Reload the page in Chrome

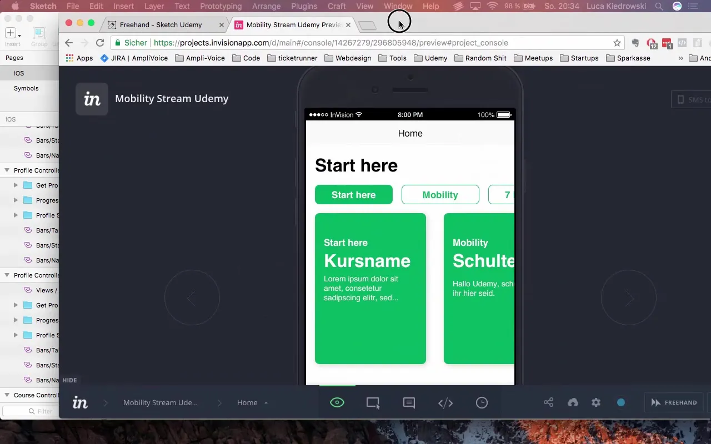(100, 43)
